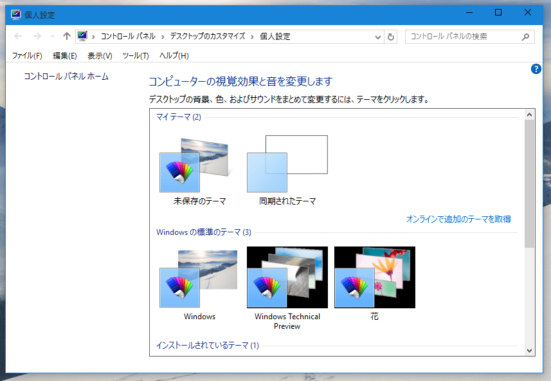Open the help question mark icon
551x381 pixels.
click(x=536, y=69)
